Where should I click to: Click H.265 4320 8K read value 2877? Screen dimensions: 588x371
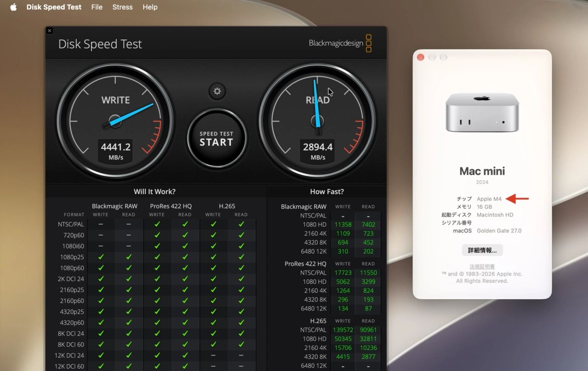(368, 357)
